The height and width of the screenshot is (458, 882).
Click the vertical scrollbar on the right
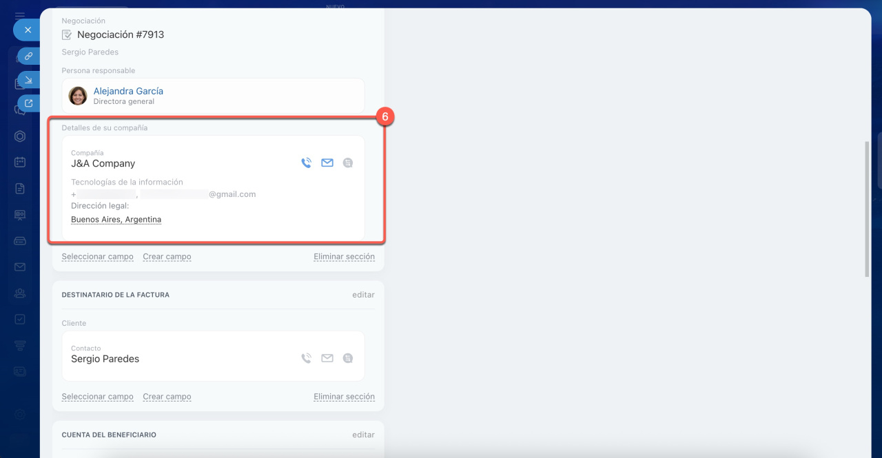[x=867, y=209]
